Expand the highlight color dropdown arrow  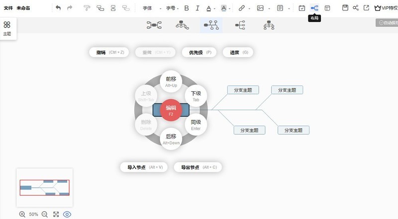(x=229, y=8)
